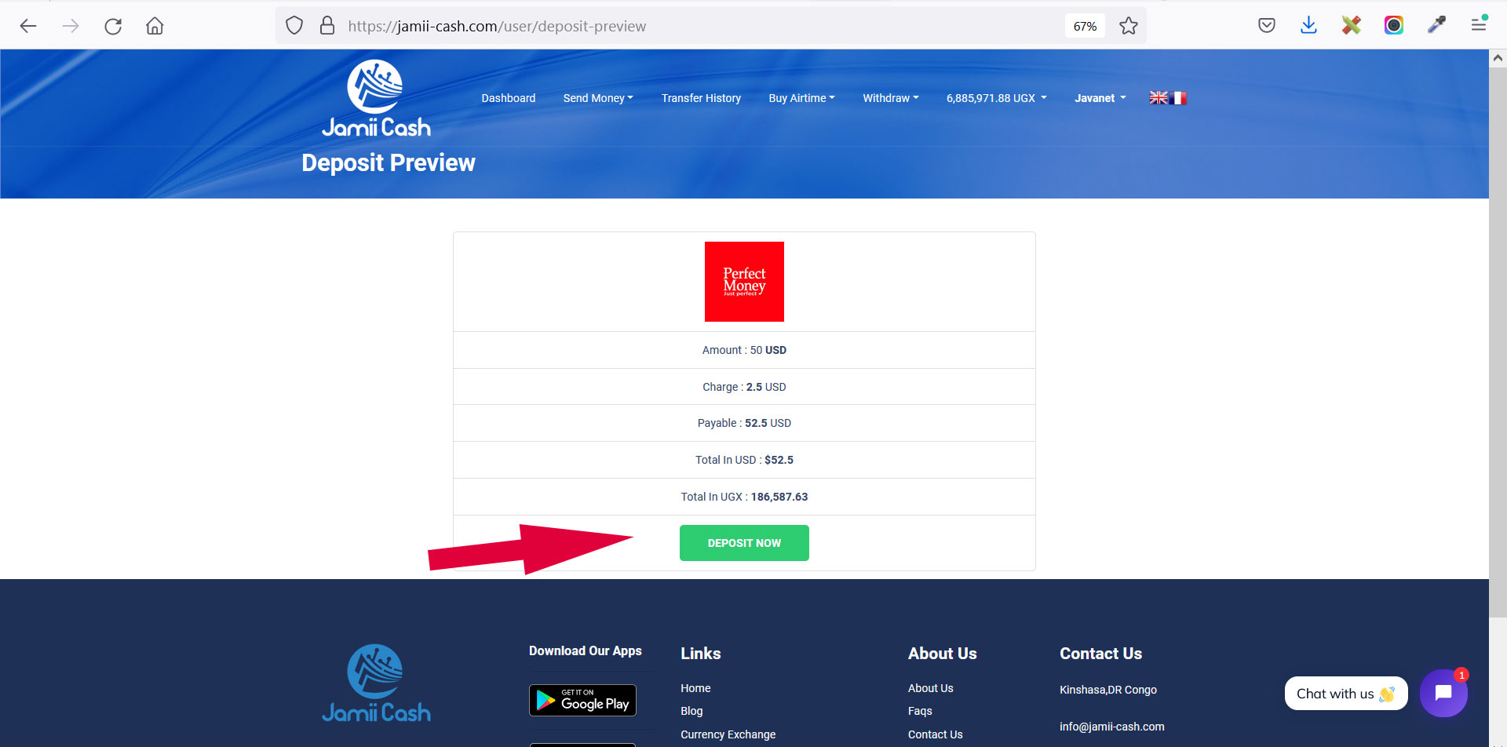This screenshot has height=747, width=1507.
Task: Go to browser home page icon
Action: pos(155,26)
